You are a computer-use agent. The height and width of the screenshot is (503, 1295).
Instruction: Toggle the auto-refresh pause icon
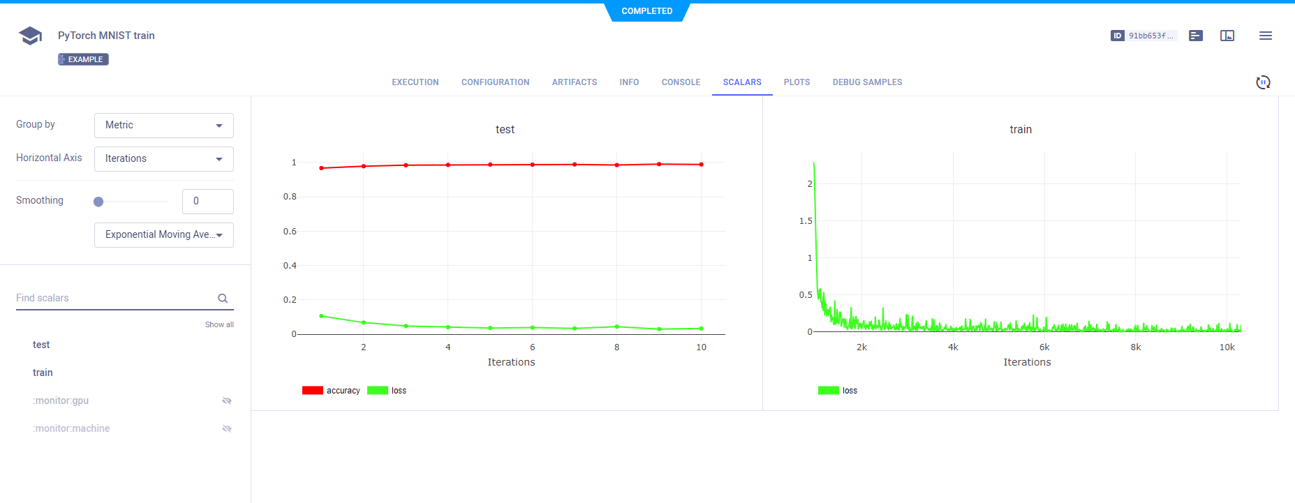[x=1263, y=82]
